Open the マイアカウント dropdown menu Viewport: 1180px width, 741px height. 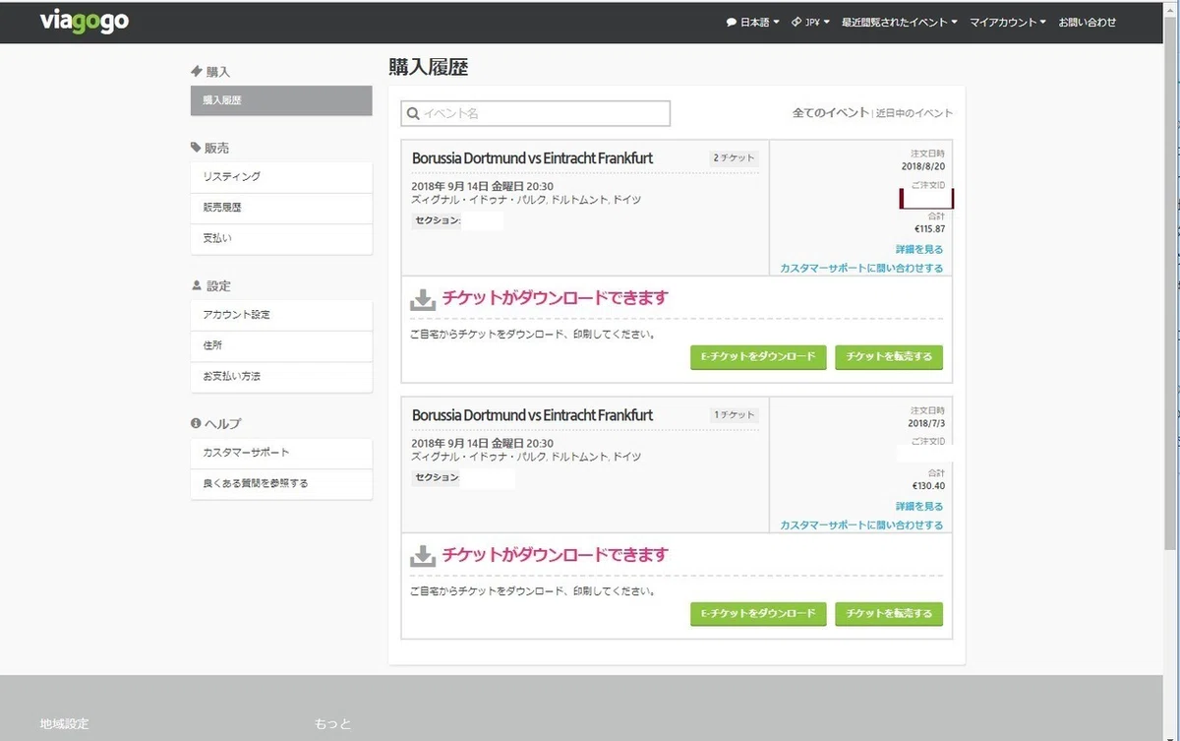coord(1008,23)
